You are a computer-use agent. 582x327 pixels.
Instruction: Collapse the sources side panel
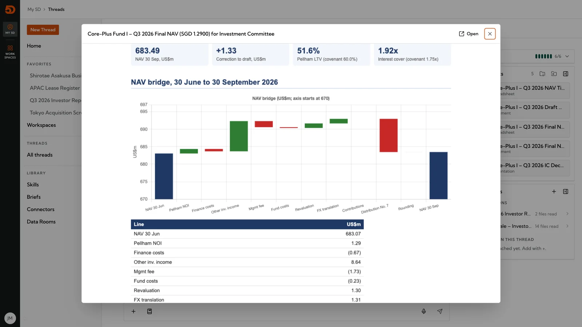[566, 191]
